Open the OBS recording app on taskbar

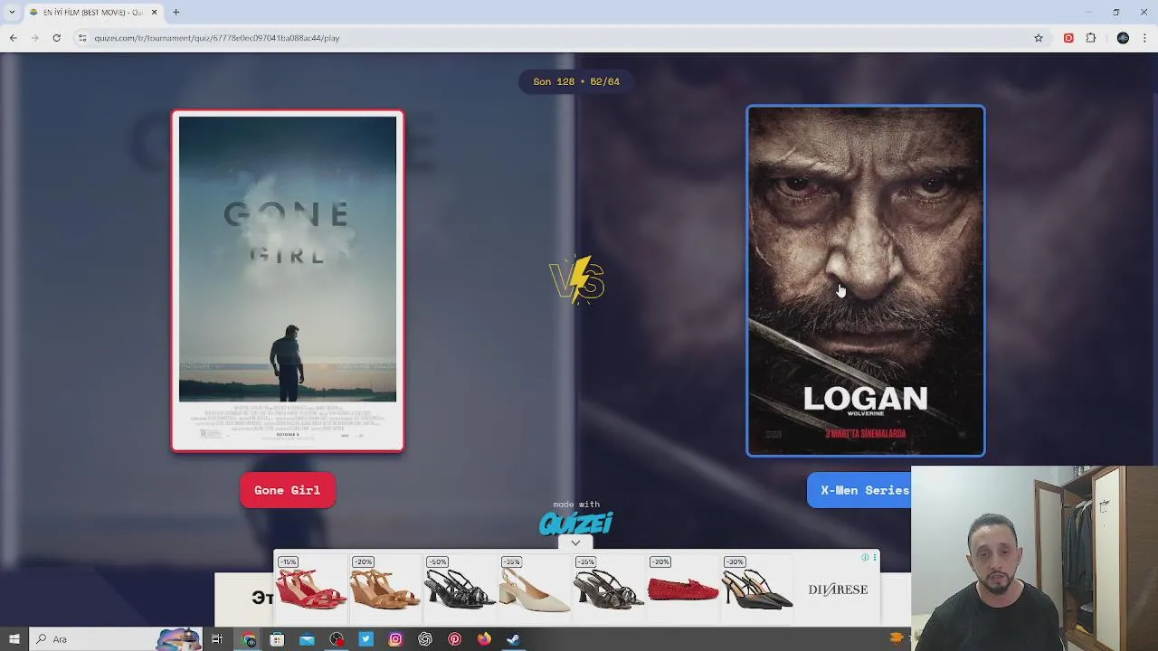click(x=337, y=639)
